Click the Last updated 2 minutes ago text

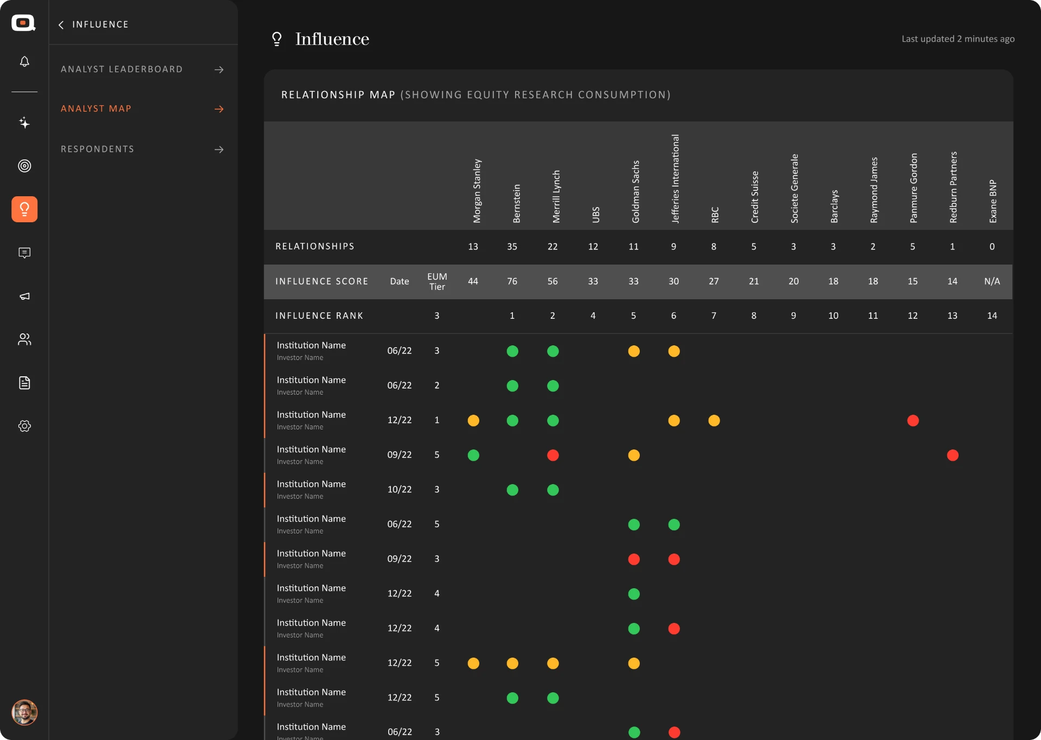(x=958, y=39)
